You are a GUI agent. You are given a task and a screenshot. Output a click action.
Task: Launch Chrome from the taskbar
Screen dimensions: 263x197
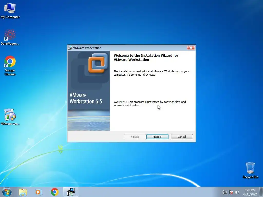pos(55,192)
